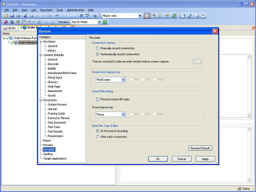Click the new section book icon
This screenshot has height=192, width=256.
(x=12, y=22)
